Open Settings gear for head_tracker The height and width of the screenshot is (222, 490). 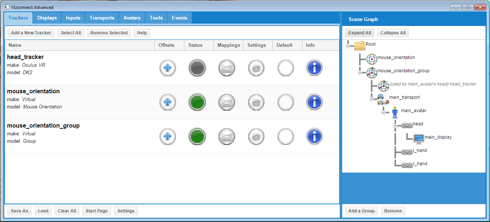(256, 68)
